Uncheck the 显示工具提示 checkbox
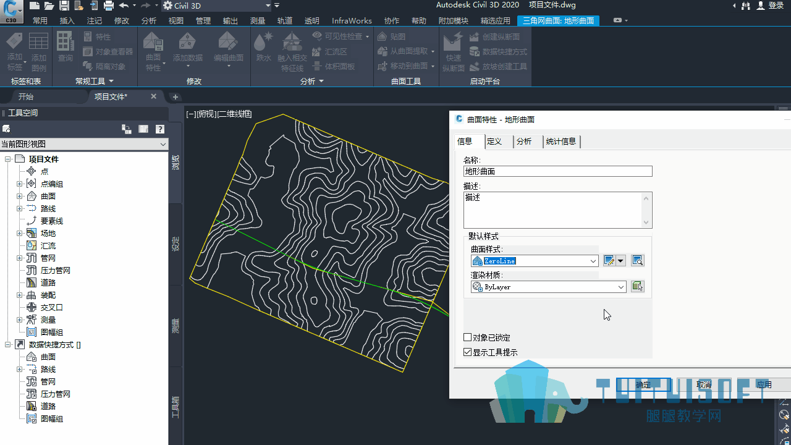Viewport: 791px width, 445px height. coord(468,352)
